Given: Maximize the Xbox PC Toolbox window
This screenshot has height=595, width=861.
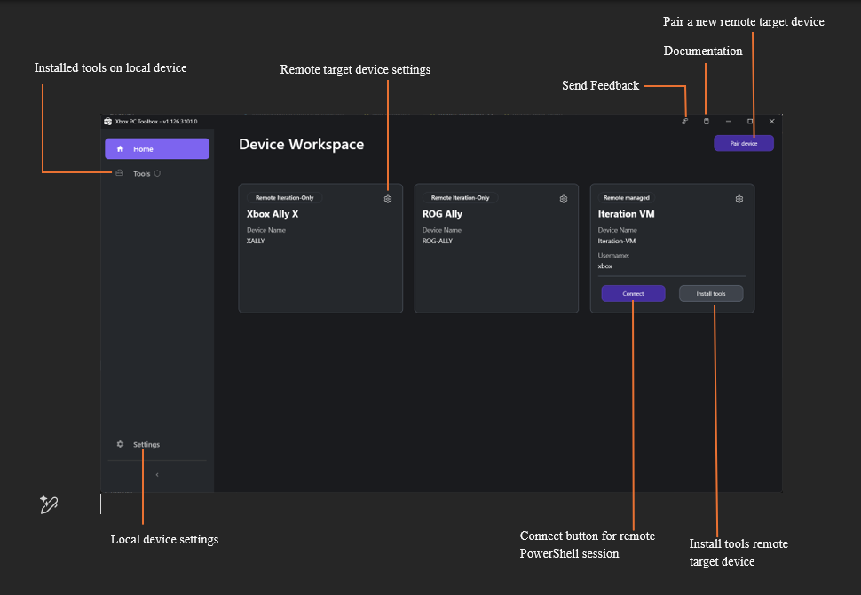Looking at the screenshot, I should (750, 122).
